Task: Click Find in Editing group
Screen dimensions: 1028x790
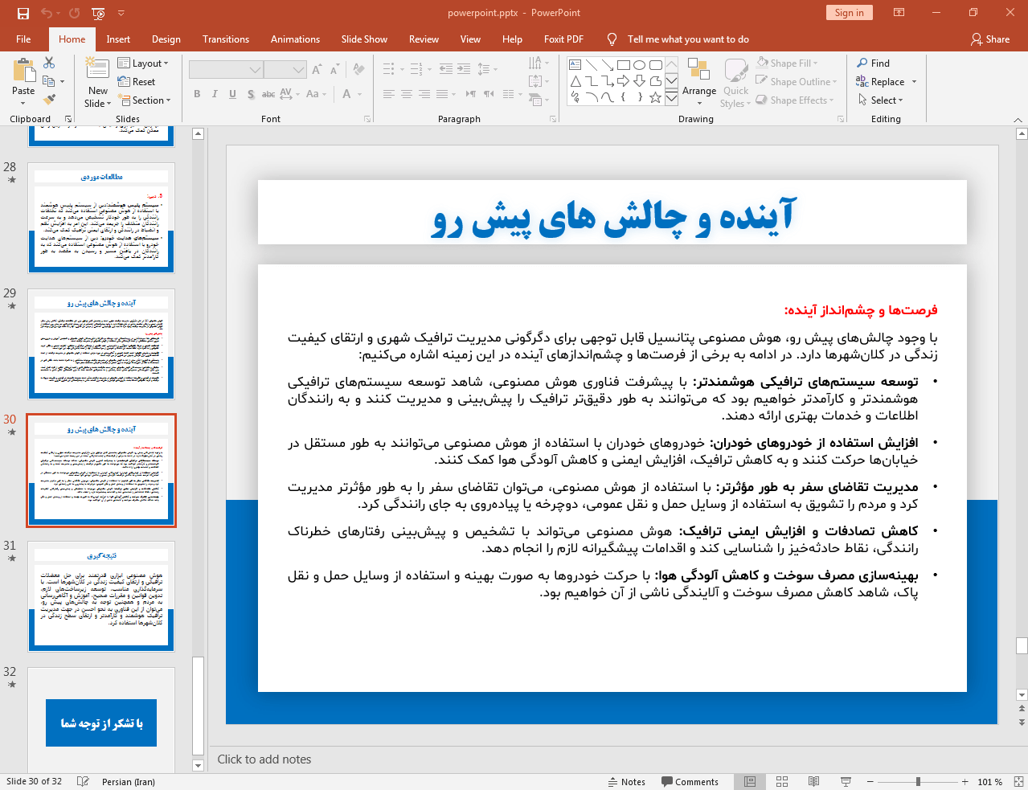Action: coord(874,63)
